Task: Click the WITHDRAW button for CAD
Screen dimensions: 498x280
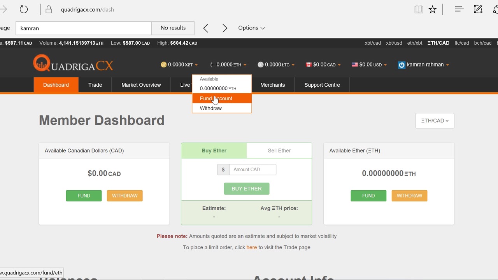Action: tap(125, 196)
